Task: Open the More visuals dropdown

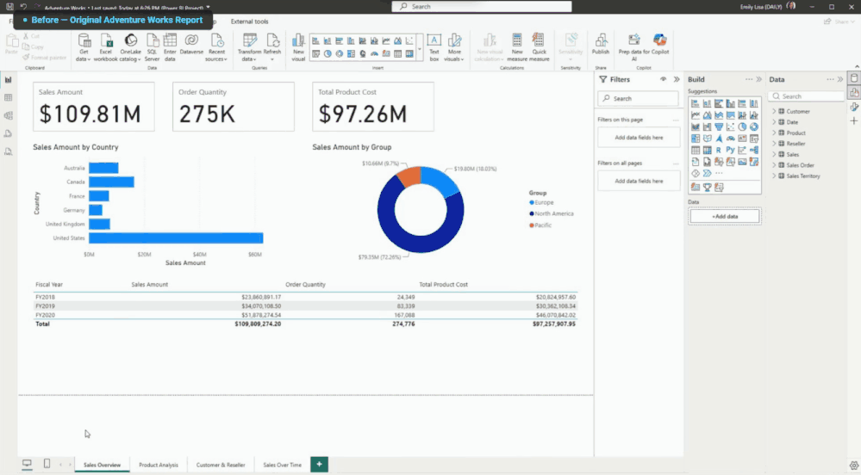Action: [x=455, y=47]
